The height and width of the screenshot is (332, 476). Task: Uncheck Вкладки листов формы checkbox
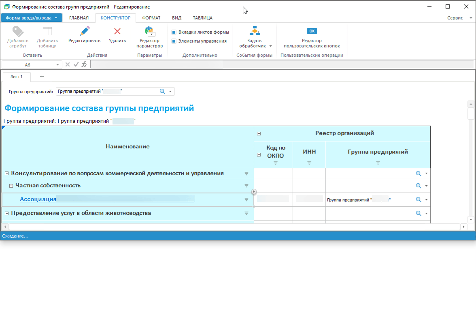coord(174,32)
